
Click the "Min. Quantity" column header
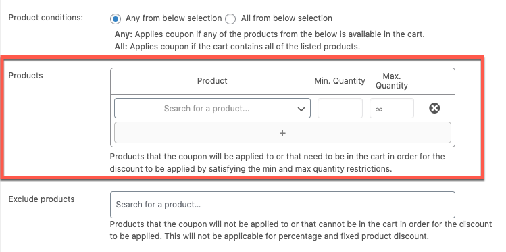pos(340,80)
